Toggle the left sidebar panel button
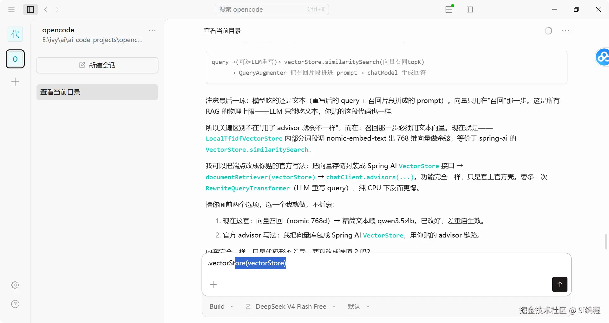Viewport: 609px width, 323px height. pyautogui.click(x=30, y=9)
